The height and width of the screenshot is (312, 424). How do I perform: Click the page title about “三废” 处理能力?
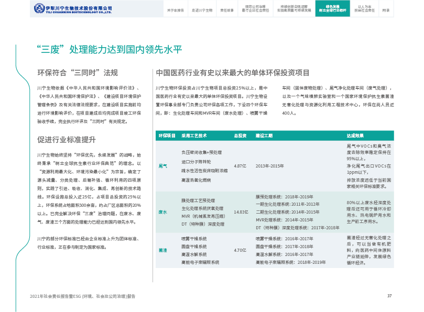[x=109, y=49]
